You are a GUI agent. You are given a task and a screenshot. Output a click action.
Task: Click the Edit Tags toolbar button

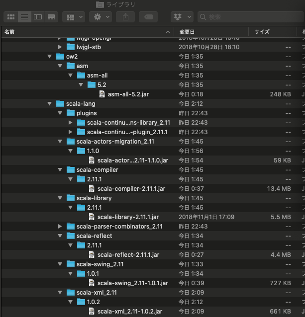tap(148, 17)
